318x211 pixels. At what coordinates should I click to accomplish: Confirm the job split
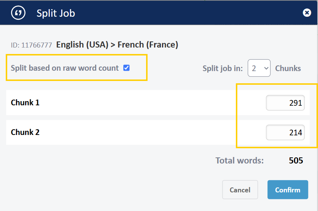click(288, 190)
